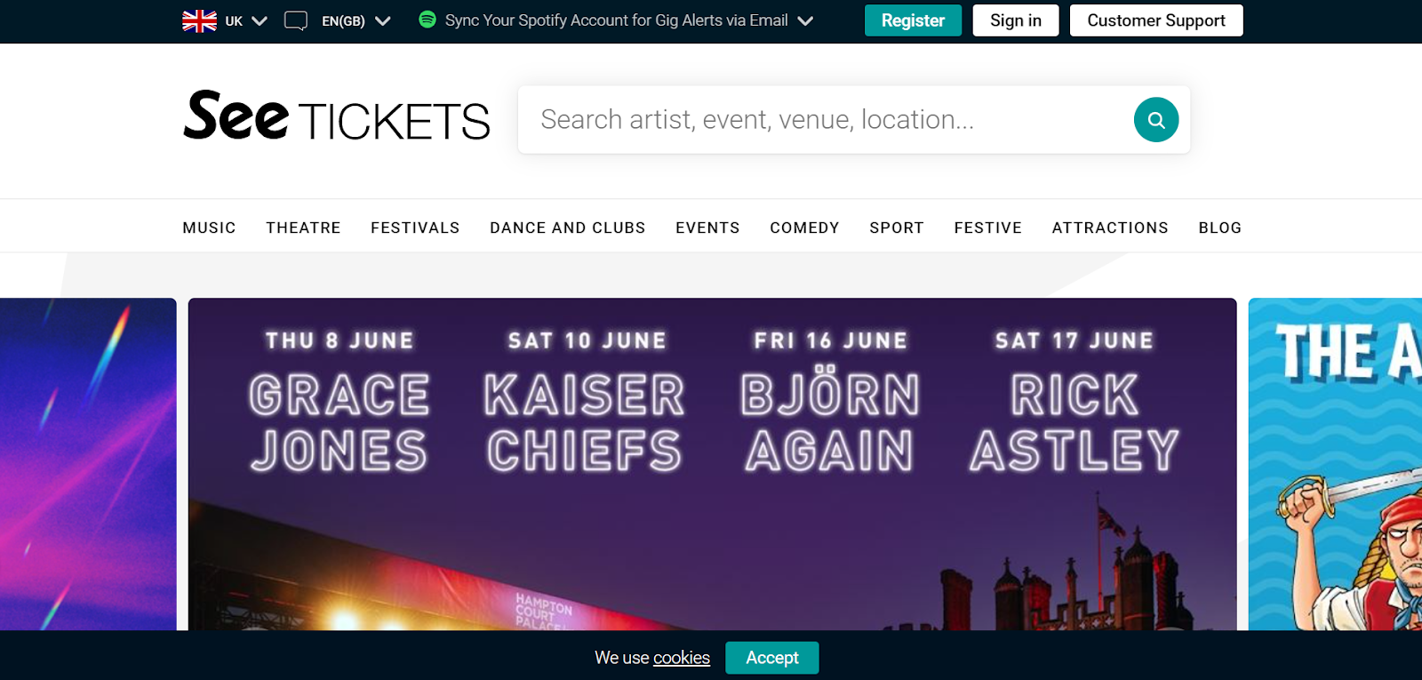The image size is (1422, 680).
Task: Click the See Tickets logo
Action: [336, 116]
